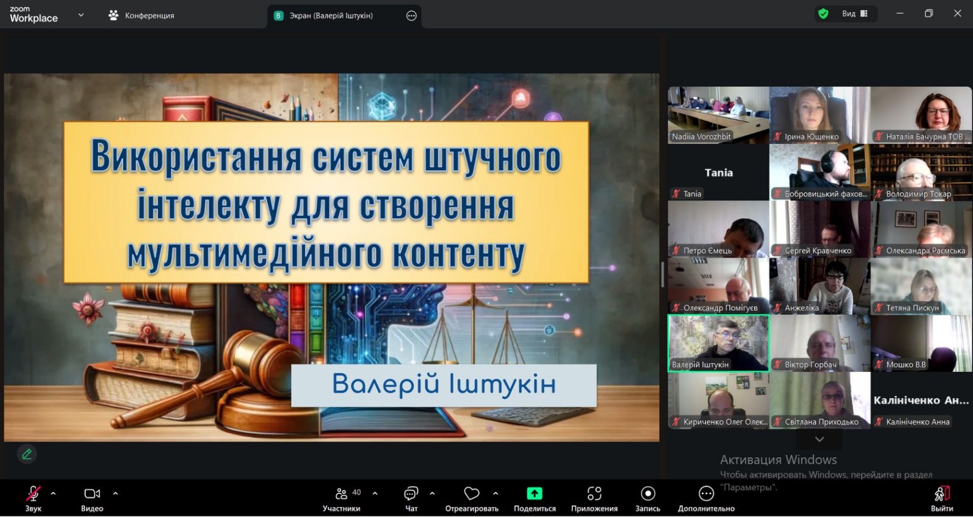Switch to the Конференция tab
Viewport: 973px width, 517px height.
[142, 16]
